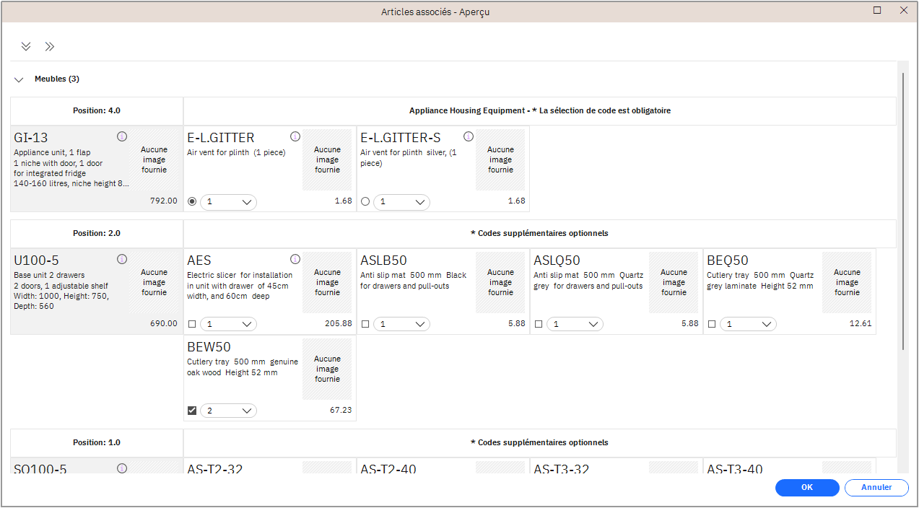Click the ASLQ50 image placeholder thumbnail
This screenshot has height=508, width=919.
(x=674, y=282)
